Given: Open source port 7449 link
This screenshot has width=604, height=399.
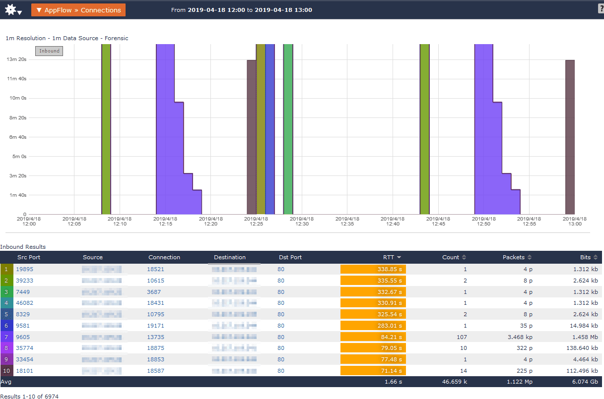Looking at the screenshot, I should pyautogui.click(x=23, y=292).
